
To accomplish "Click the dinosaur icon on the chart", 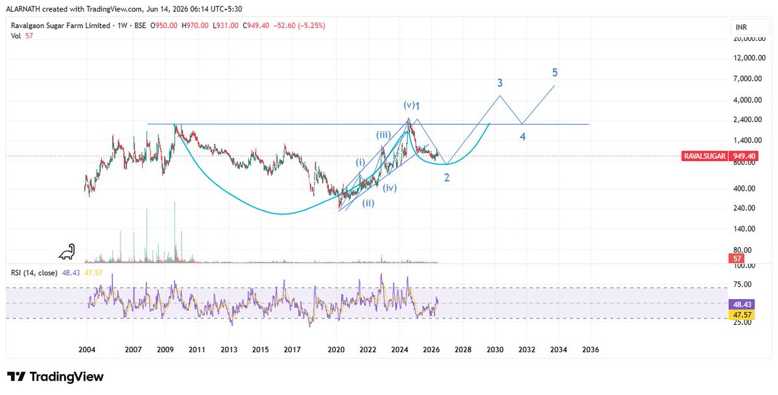I will click(x=67, y=252).
